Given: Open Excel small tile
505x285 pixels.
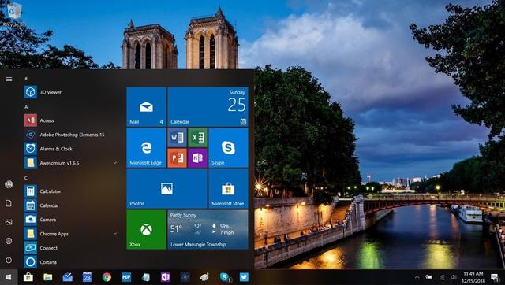Looking at the screenshot, I should click(197, 138).
